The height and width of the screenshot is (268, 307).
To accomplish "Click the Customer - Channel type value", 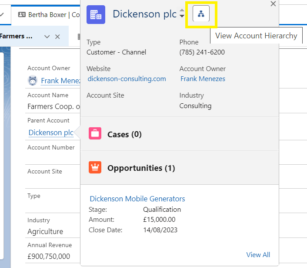I will (x=116, y=52).
